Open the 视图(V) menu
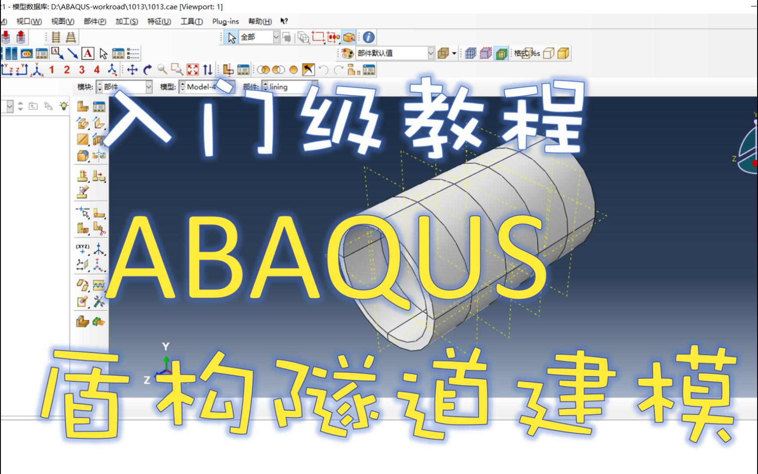Image resolution: width=758 pixels, height=474 pixels. pyautogui.click(x=62, y=21)
